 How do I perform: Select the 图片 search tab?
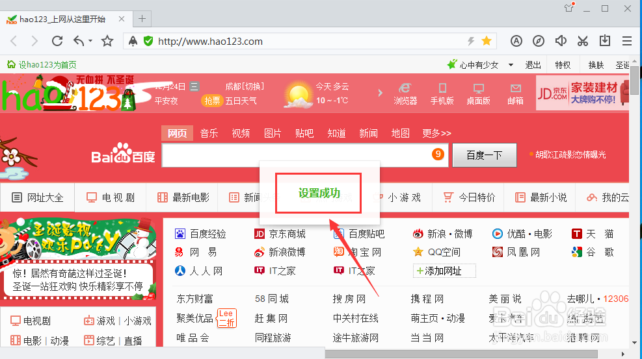click(273, 133)
